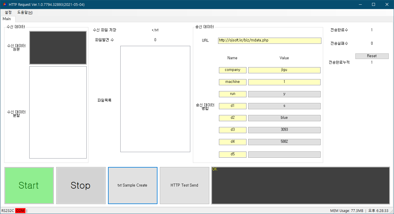
Task: Select the Main tab
Action: [x=7, y=19]
